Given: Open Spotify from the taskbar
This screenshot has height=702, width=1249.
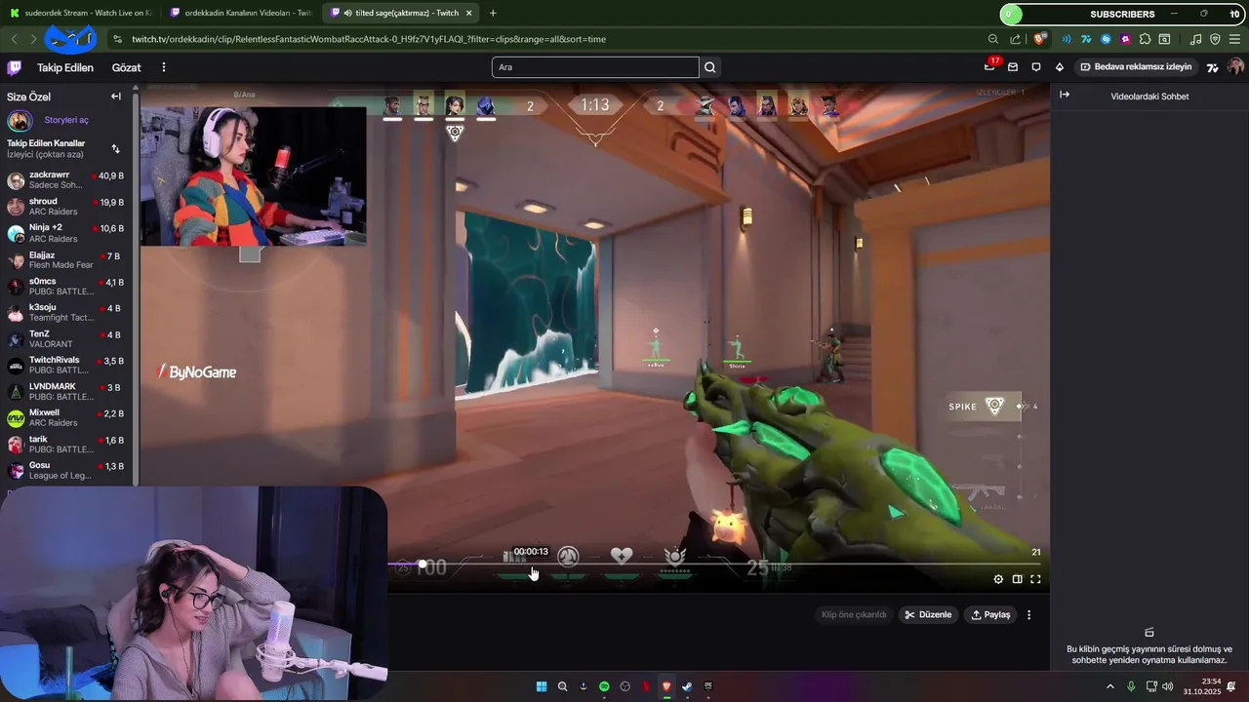Looking at the screenshot, I should [604, 686].
